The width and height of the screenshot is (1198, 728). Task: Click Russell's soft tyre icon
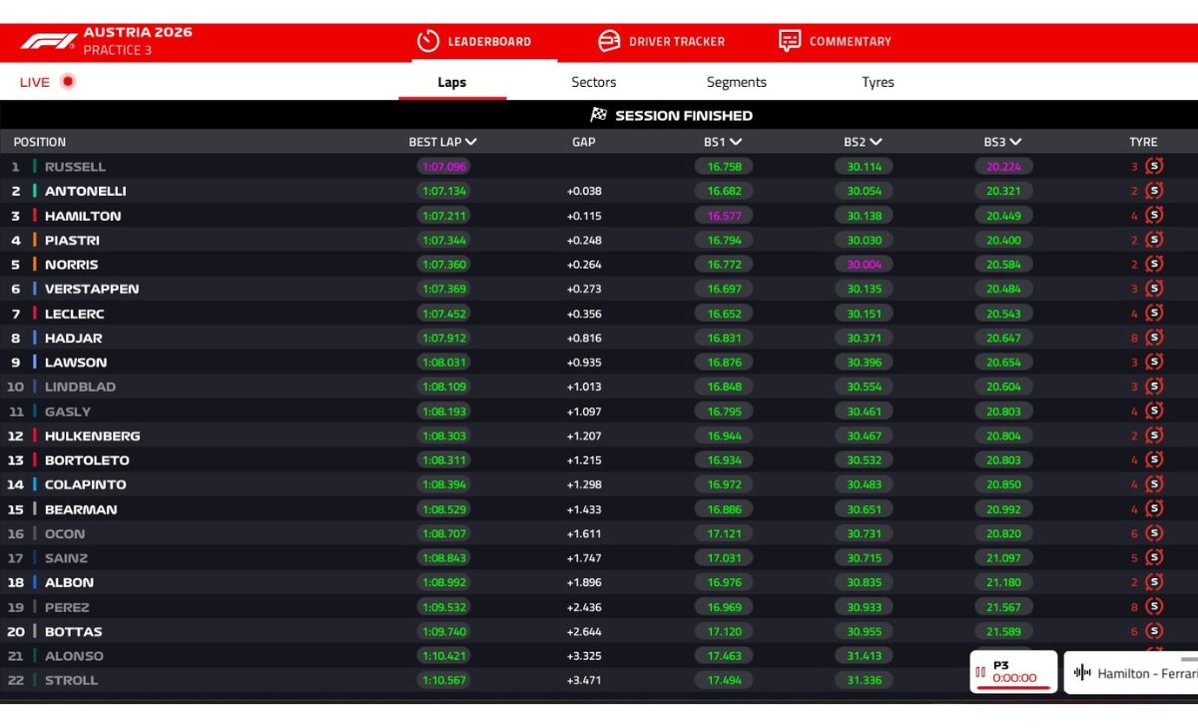1154,167
